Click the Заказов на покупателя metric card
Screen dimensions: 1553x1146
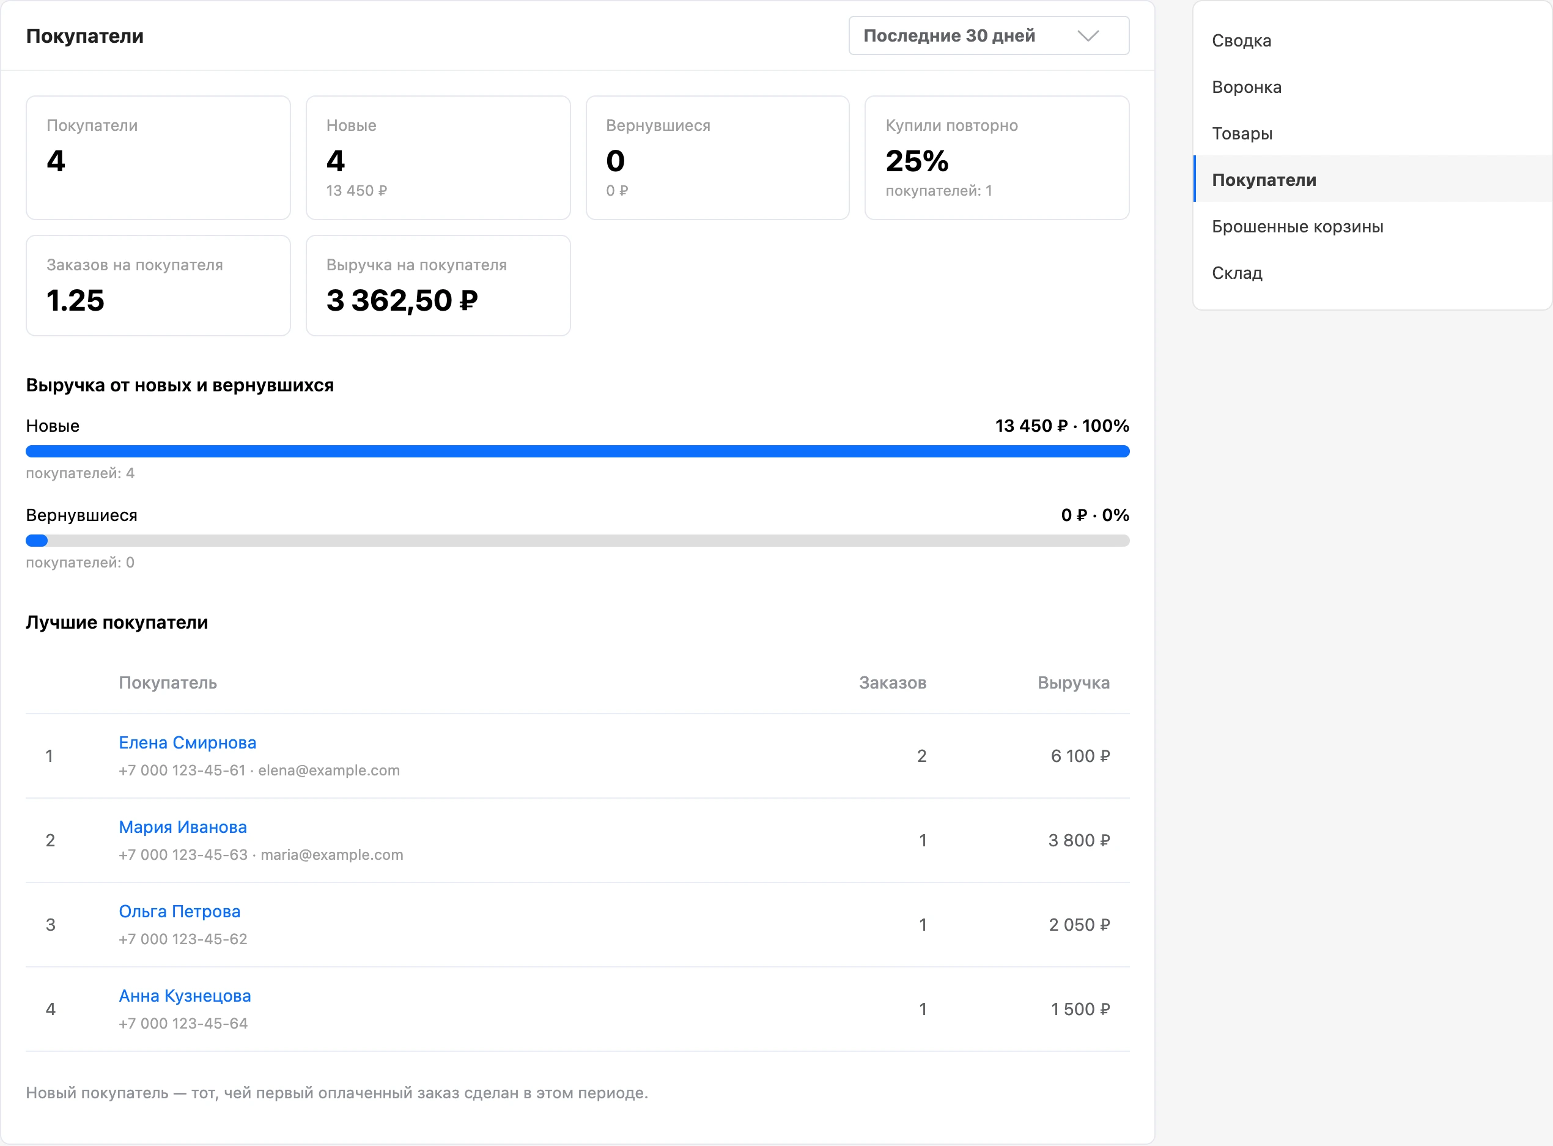click(x=158, y=285)
